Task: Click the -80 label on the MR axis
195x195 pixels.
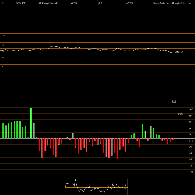Action: (x=190, y=166)
